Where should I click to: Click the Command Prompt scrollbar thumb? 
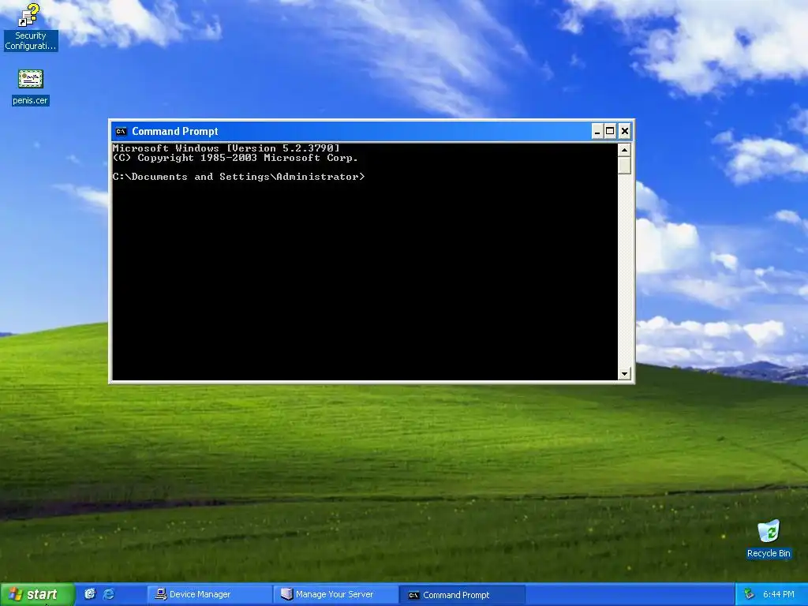(x=625, y=166)
